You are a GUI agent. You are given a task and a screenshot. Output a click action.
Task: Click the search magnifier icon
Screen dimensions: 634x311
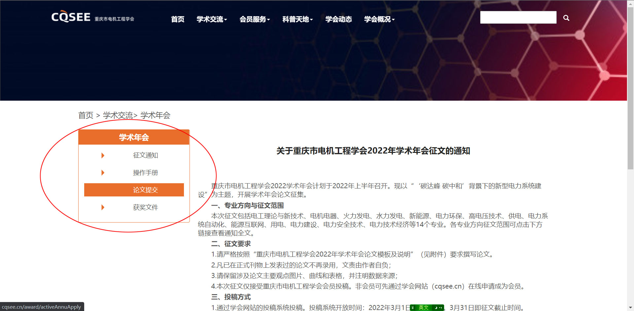(x=566, y=18)
